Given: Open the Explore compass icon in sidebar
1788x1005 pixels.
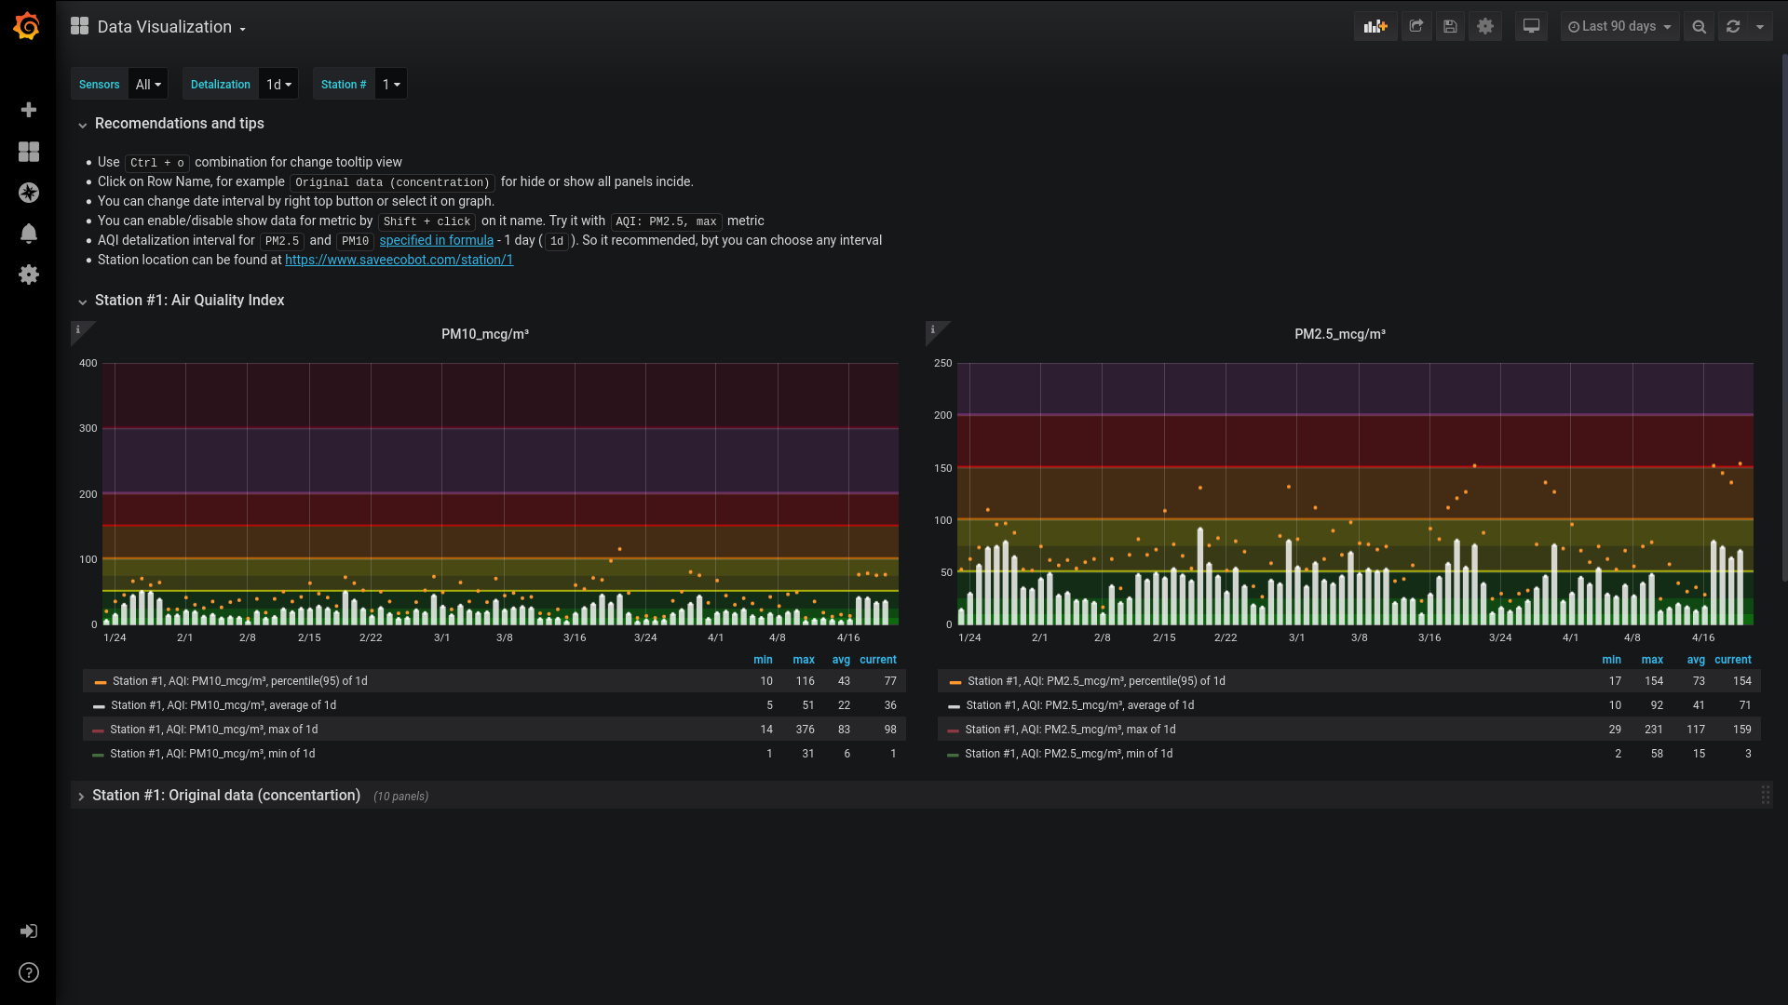Looking at the screenshot, I should point(29,193).
